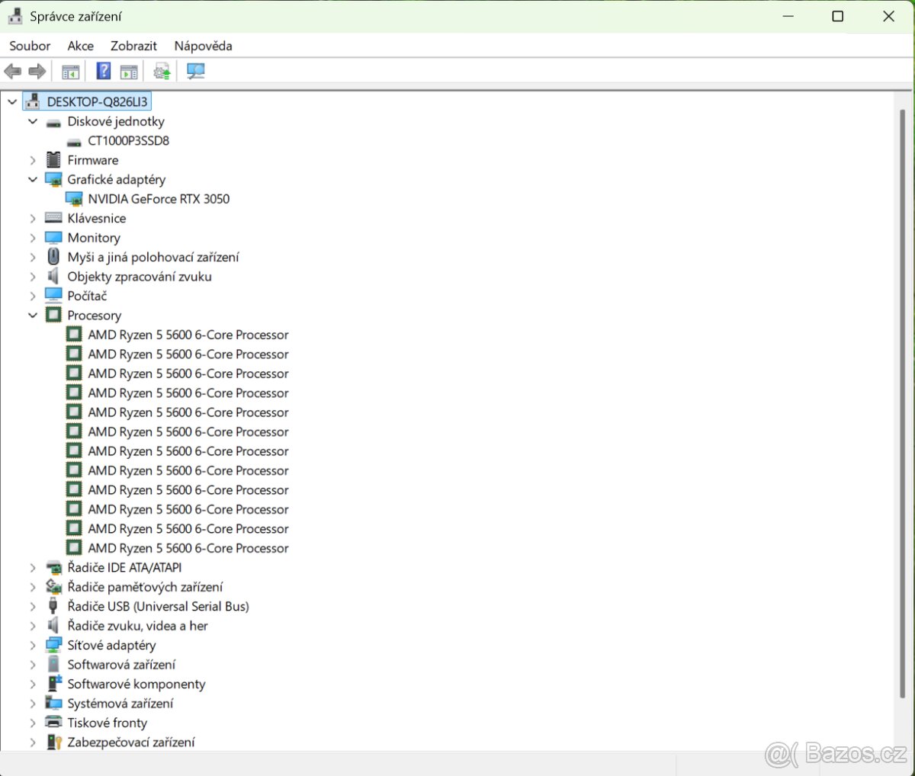
Task: Click the Show/Hide console tree icon
Action: pyautogui.click(x=70, y=72)
